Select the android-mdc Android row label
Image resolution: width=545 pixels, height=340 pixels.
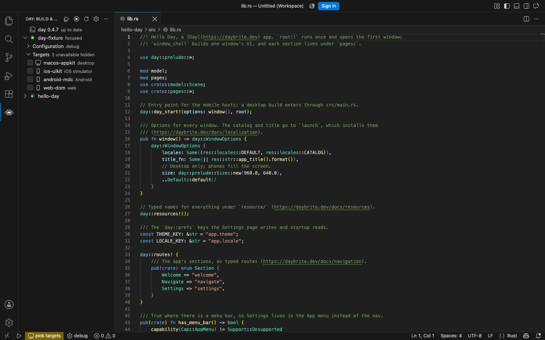[67, 79]
